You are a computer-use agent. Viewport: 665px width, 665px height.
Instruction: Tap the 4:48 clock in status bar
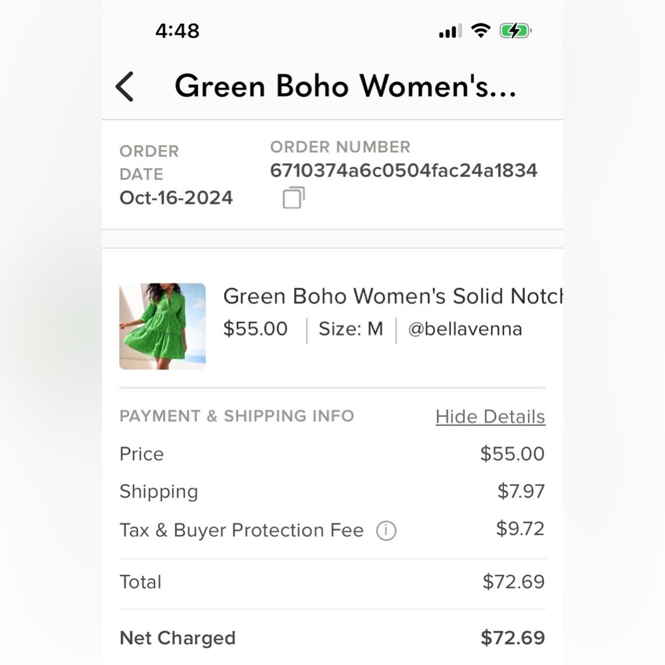point(178,31)
